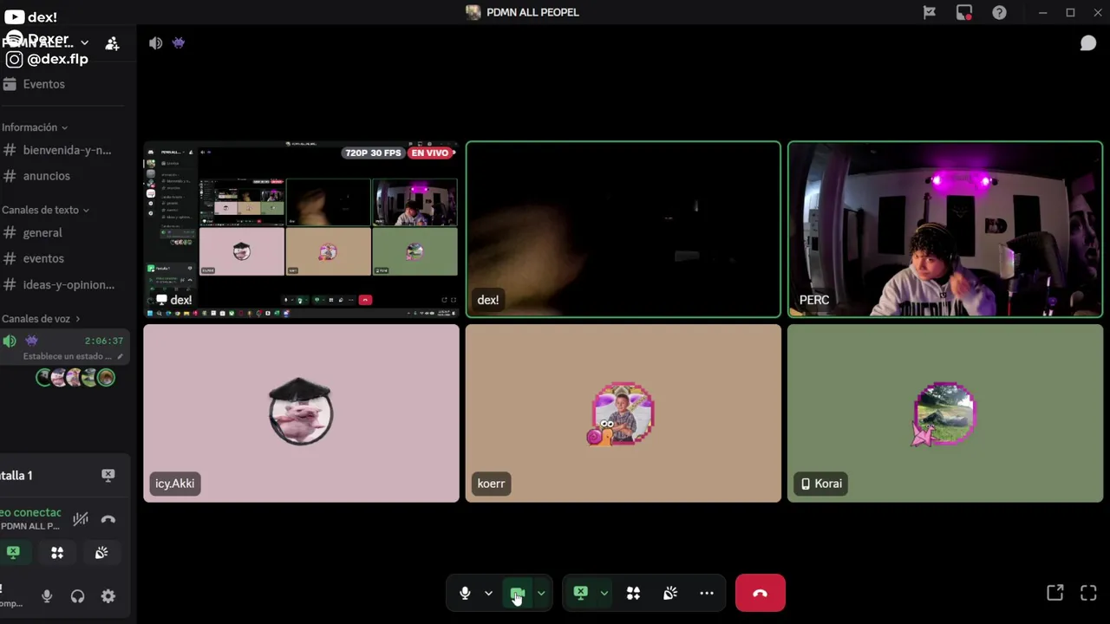Open the eventos text channel

point(43,258)
